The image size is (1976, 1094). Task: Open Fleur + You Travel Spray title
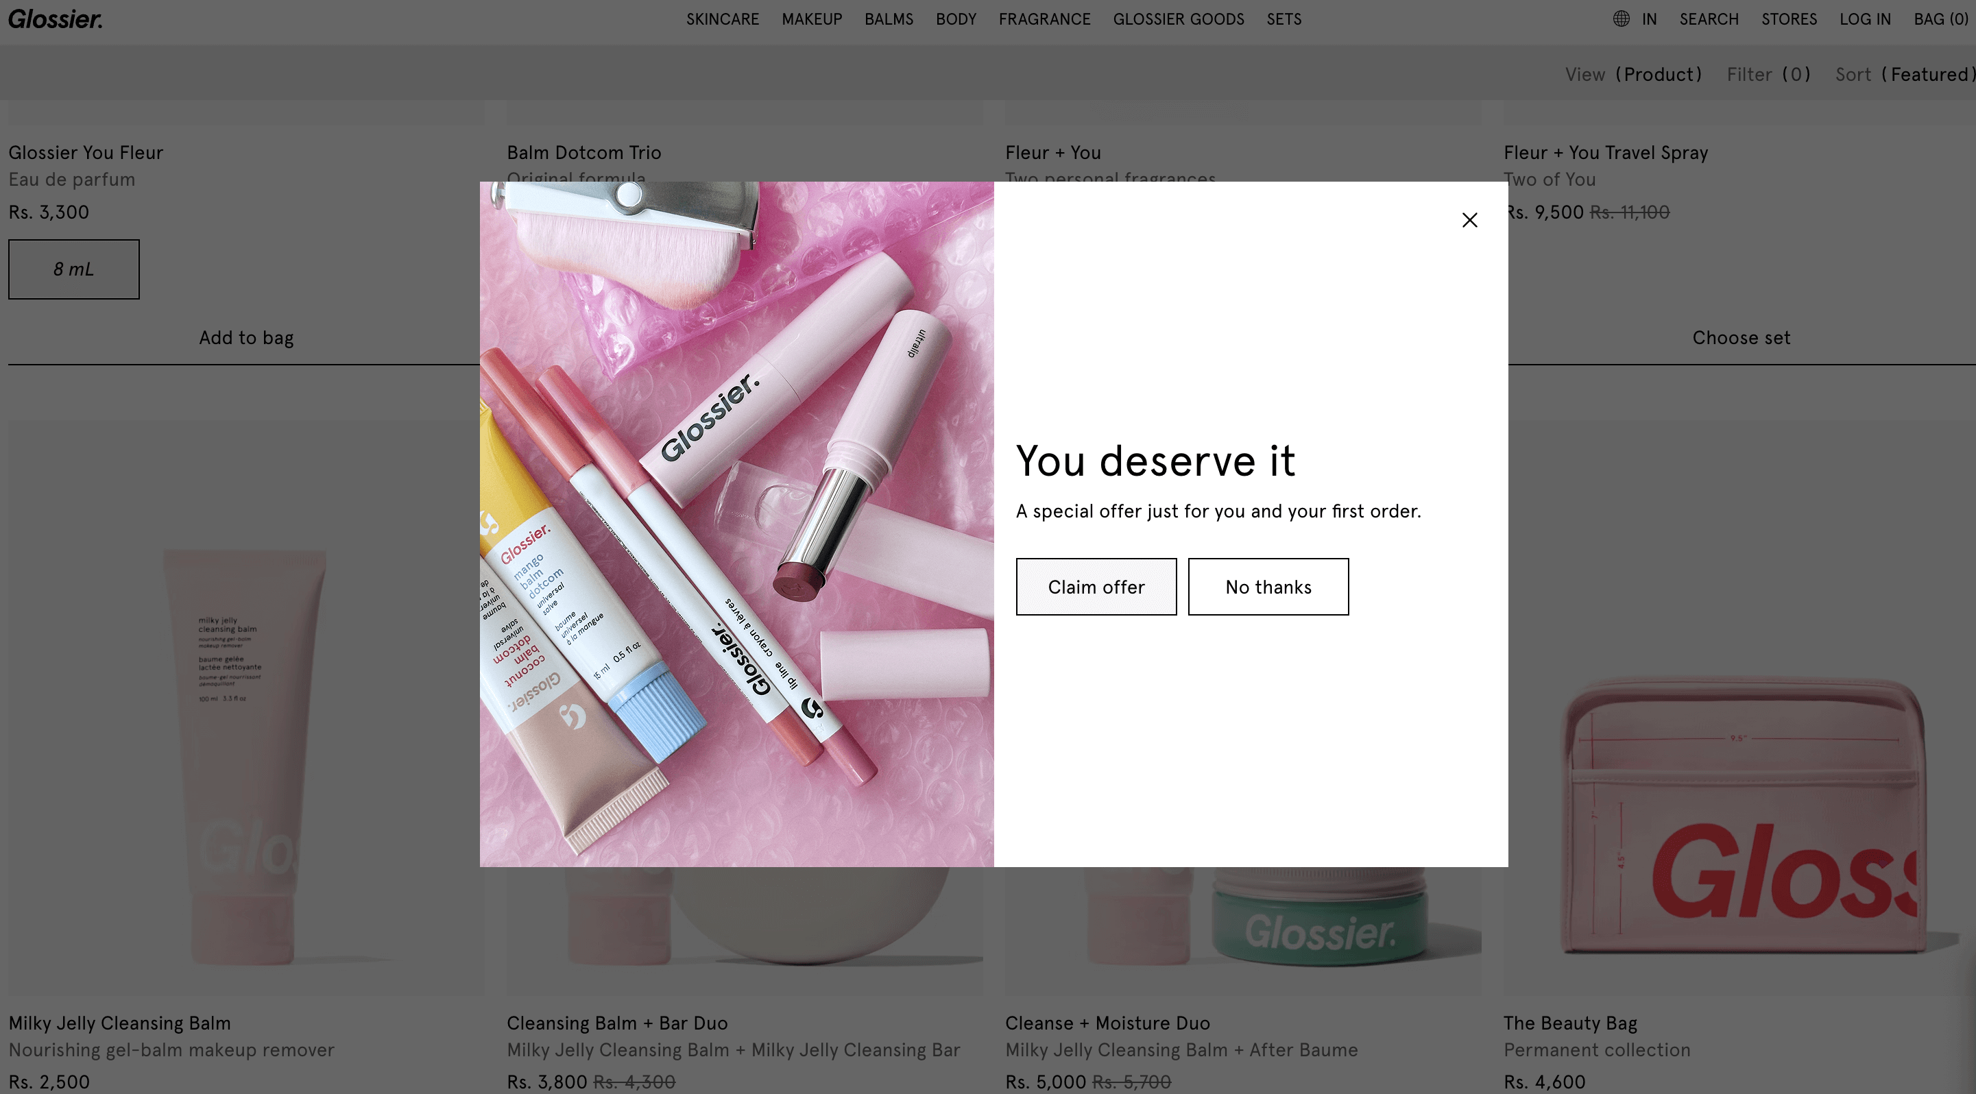(x=1606, y=153)
